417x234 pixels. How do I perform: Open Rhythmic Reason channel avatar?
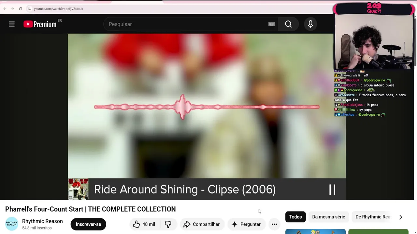click(x=12, y=224)
